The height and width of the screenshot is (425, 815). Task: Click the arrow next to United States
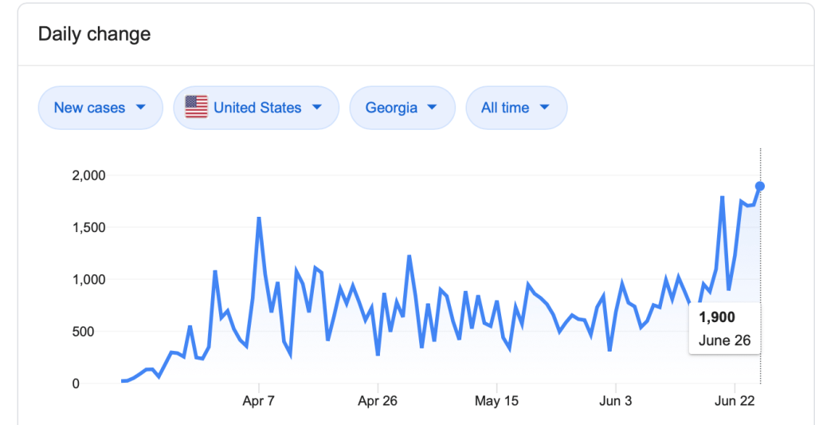coord(317,107)
